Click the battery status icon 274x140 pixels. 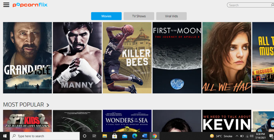[x=242, y=136]
